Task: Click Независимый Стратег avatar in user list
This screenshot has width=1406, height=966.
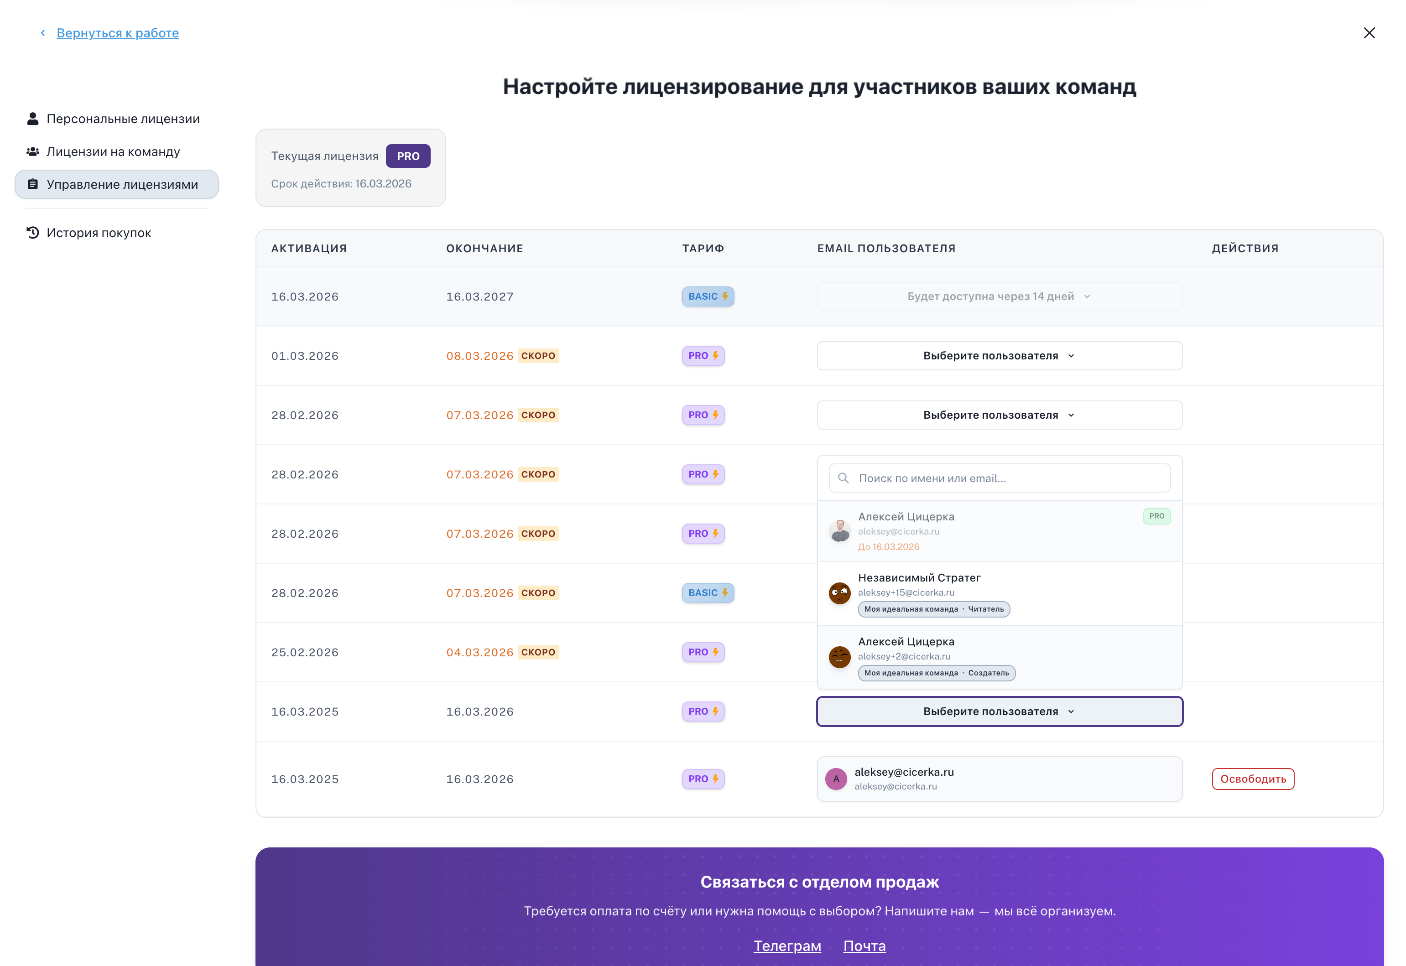Action: click(839, 593)
